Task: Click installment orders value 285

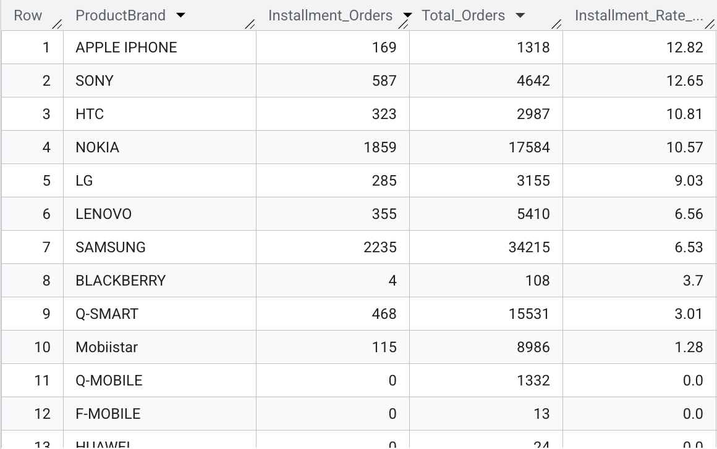Action: click(384, 181)
